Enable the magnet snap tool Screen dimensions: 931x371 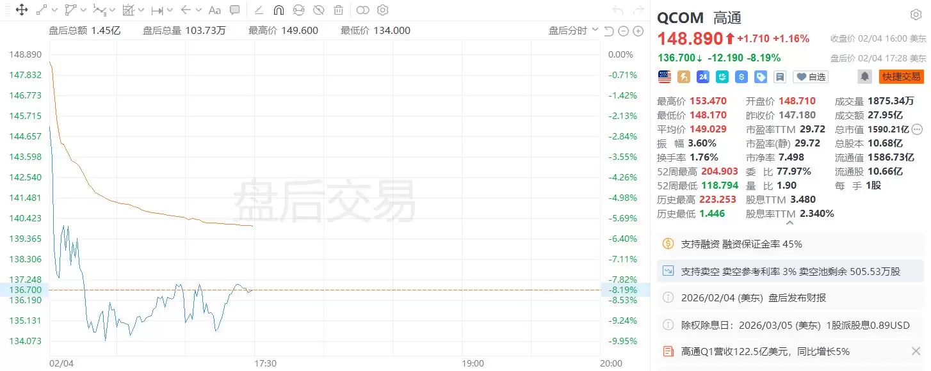[279, 10]
